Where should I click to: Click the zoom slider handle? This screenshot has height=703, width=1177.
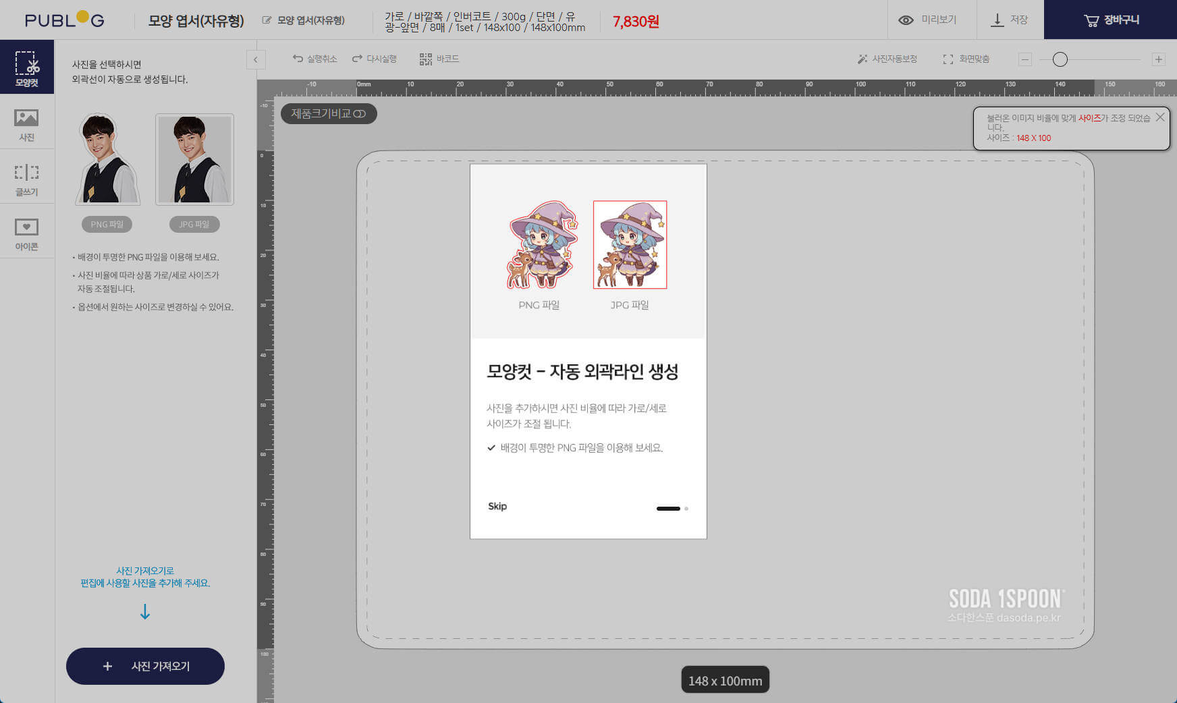(x=1060, y=59)
